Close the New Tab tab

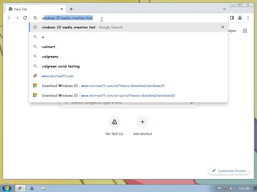(x=62, y=9)
